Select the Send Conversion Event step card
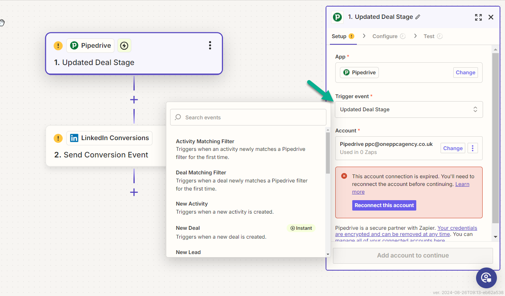Image resolution: width=505 pixels, height=296 pixels. pos(106,146)
